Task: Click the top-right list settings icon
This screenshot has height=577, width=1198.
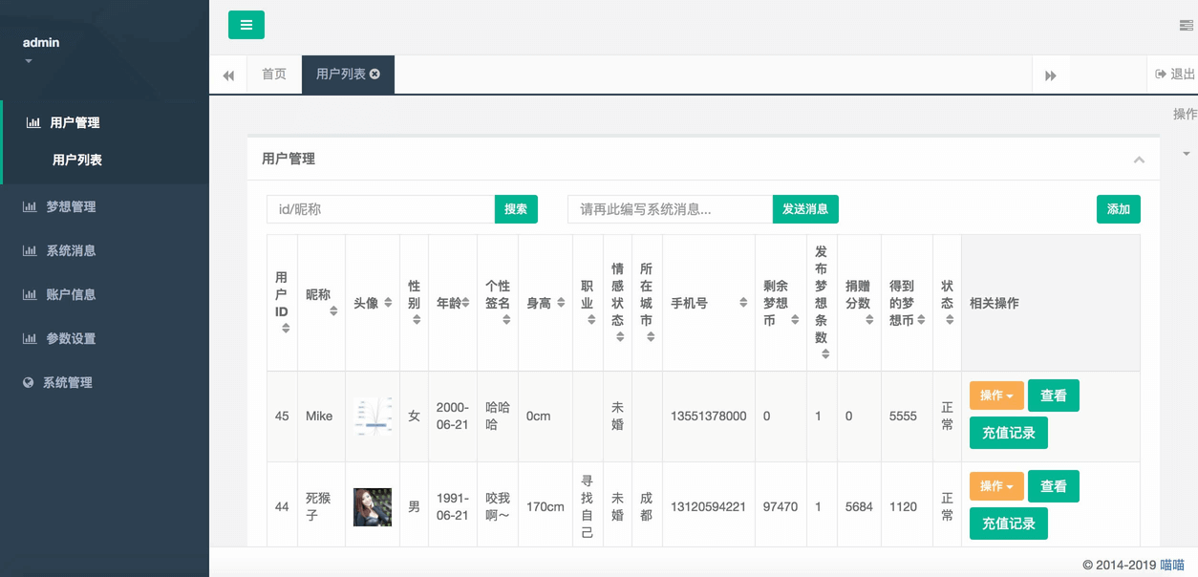Action: point(1186,26)
